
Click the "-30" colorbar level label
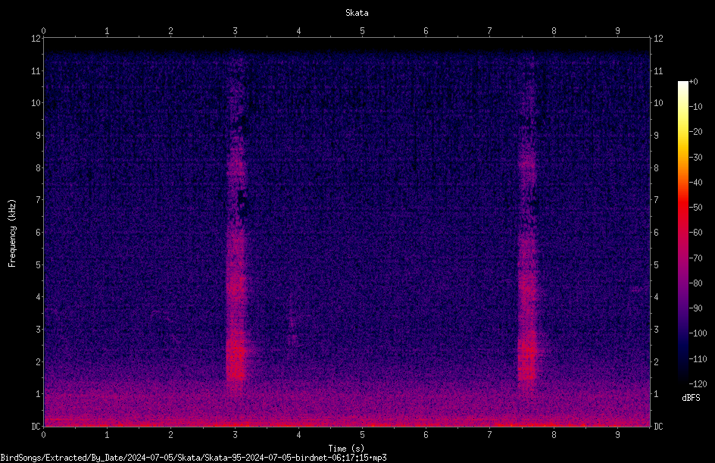(x=696, y=158)
